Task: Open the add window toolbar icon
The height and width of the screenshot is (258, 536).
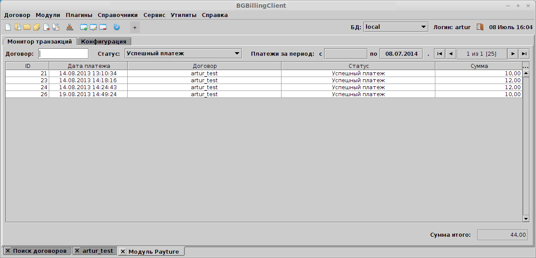Action: pyautogui.click(x=83, y=27)
